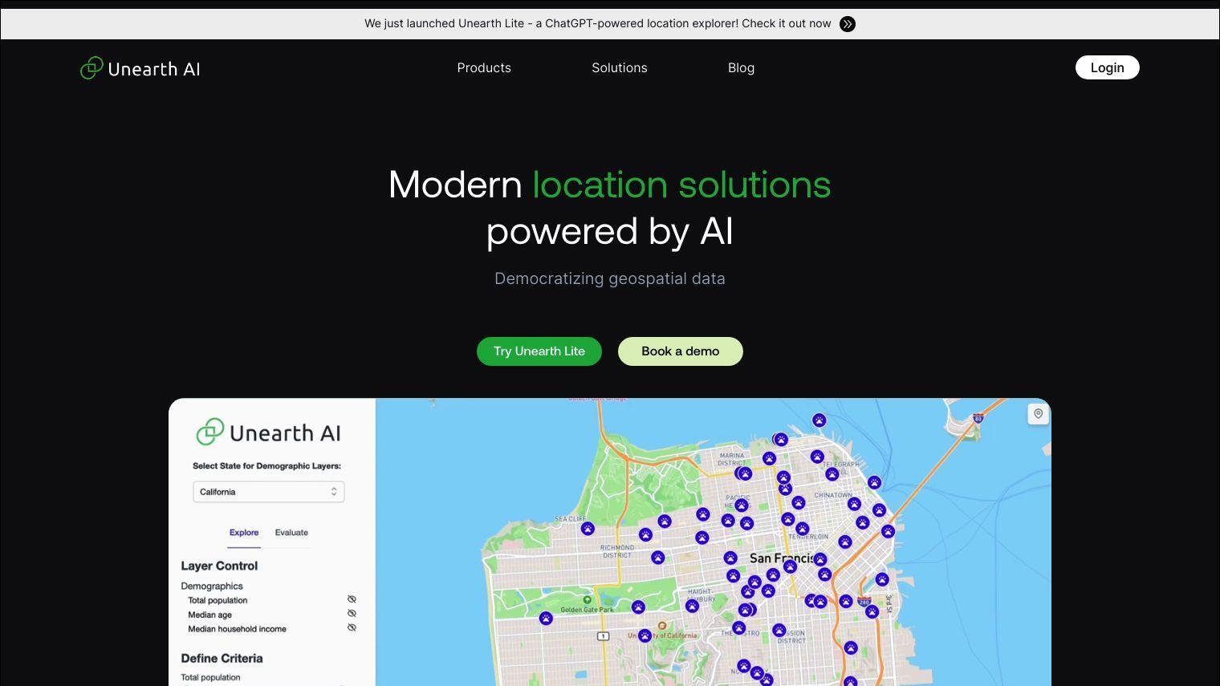Click the 'Chinatown' map label

[x=833, y=495]
